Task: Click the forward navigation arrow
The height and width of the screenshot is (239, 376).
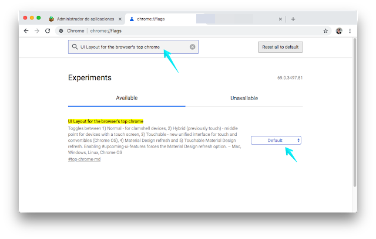Action: click(x=36, y=30)
